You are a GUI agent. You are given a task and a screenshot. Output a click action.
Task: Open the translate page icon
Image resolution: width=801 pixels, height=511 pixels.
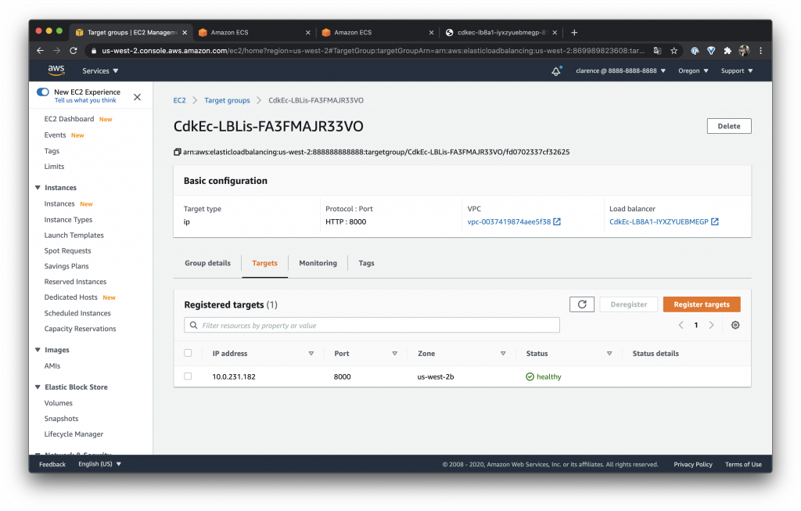(657, 51)
